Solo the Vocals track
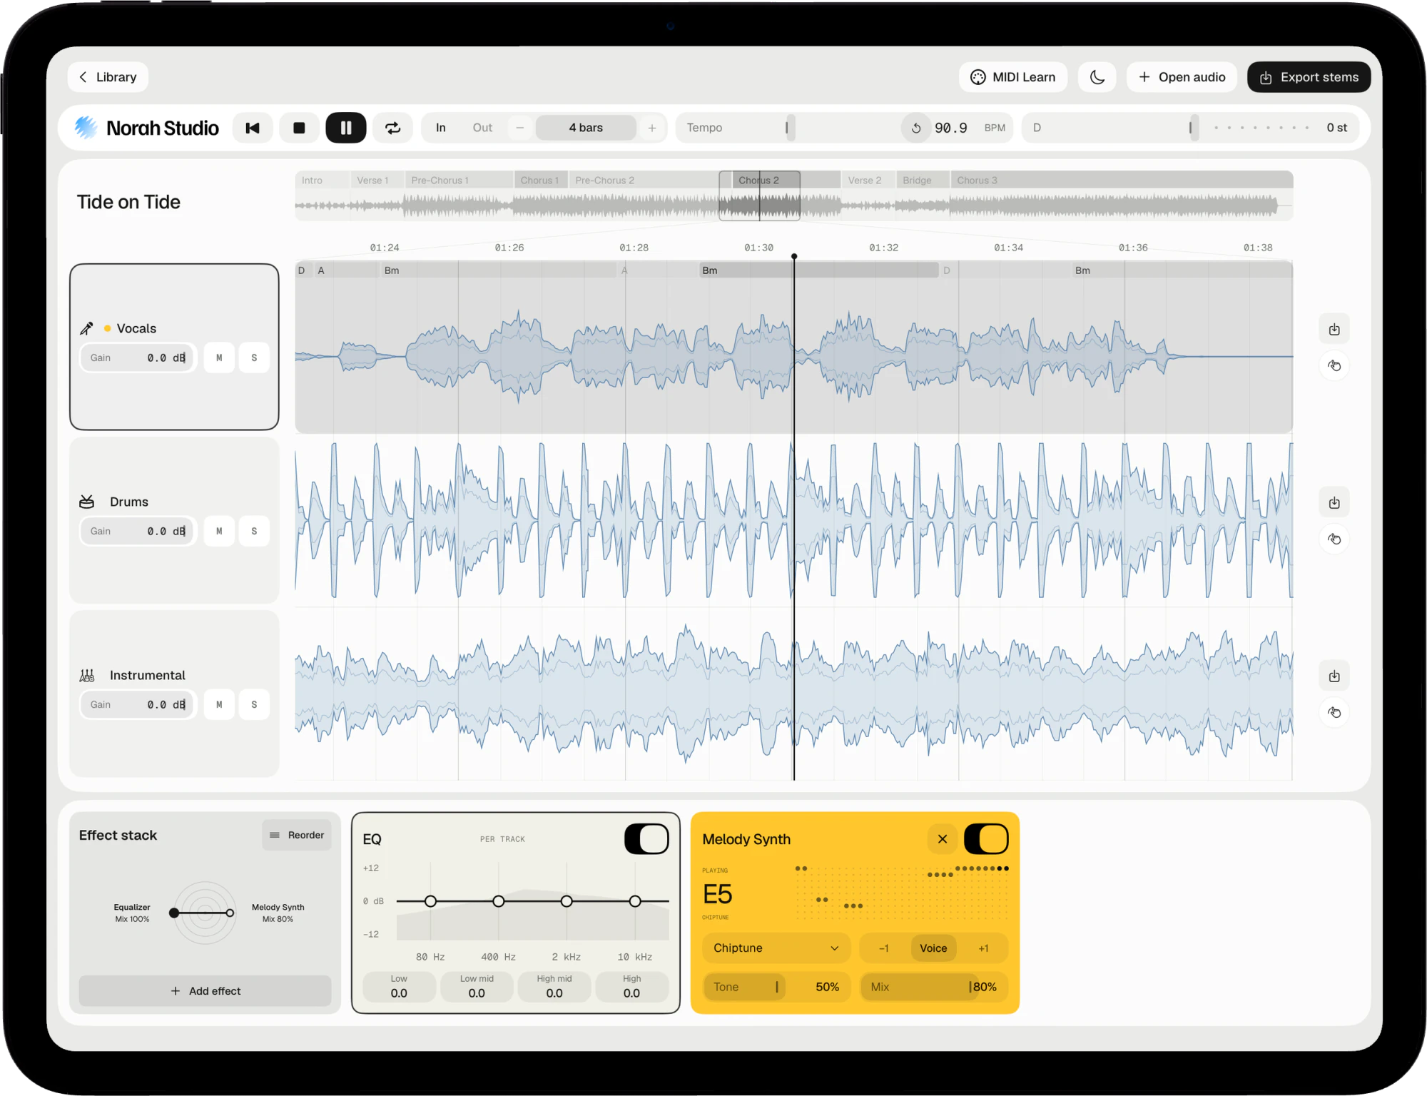This screenshot has width=1427, height=1096. [x=254, y=357]
